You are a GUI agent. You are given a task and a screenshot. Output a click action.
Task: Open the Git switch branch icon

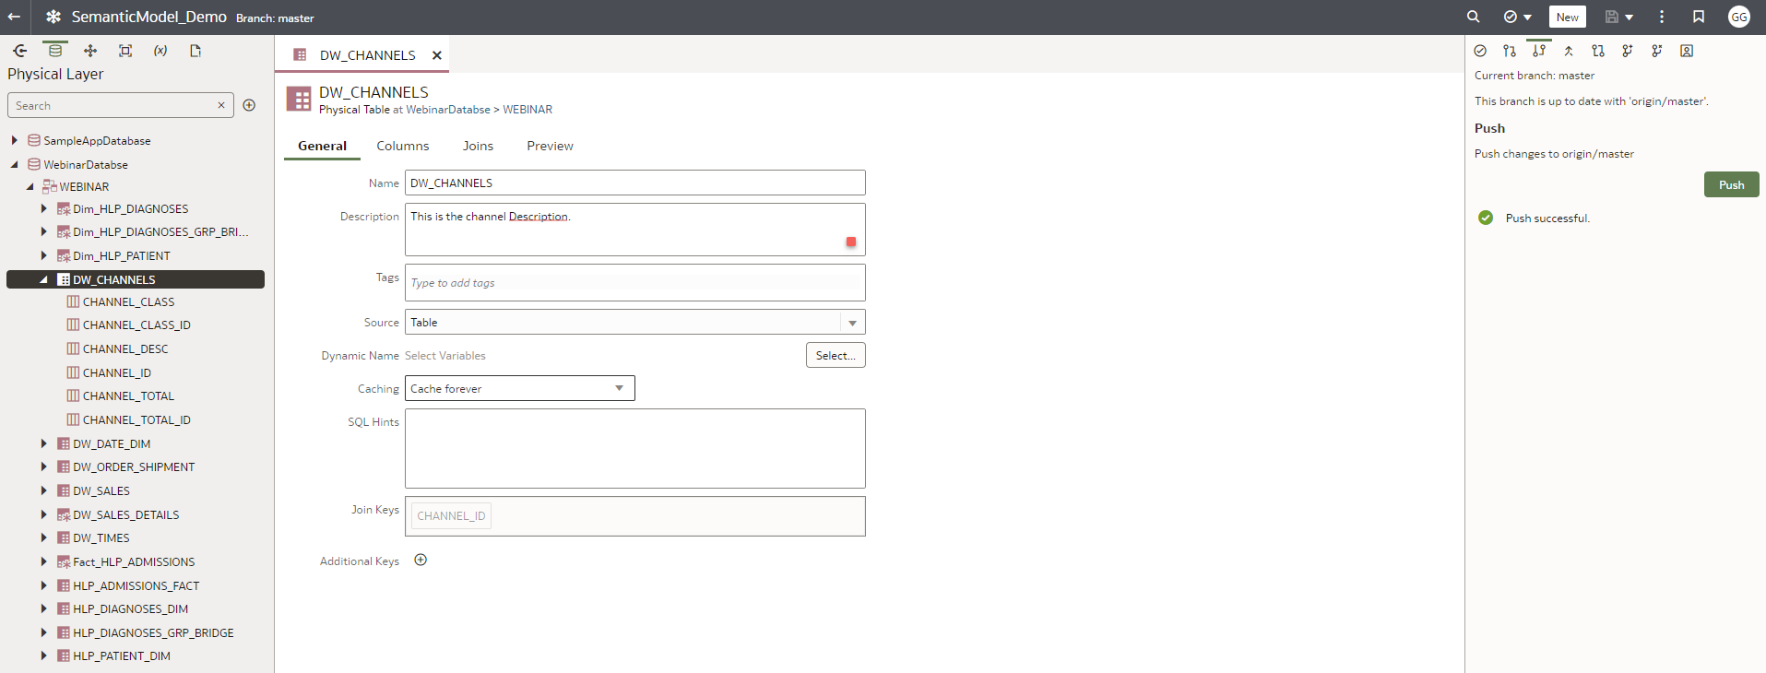click(1598, 51)
